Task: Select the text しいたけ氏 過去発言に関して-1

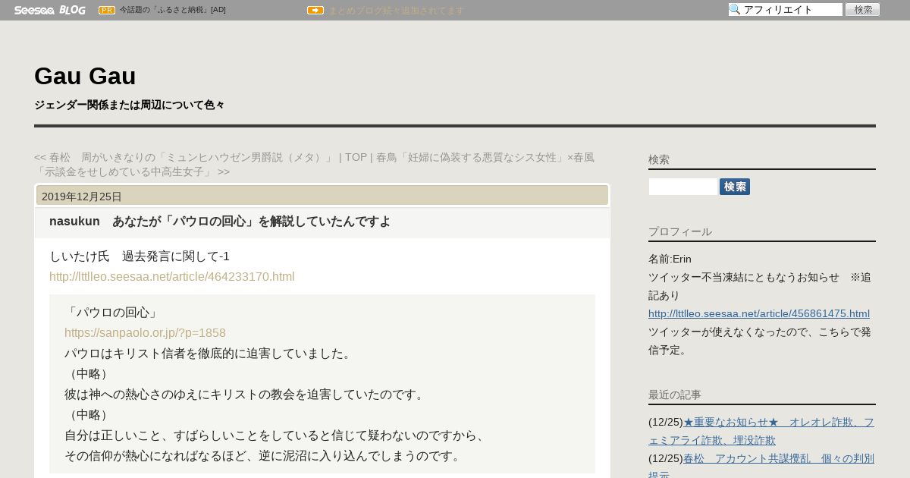Action: [140, 256]
